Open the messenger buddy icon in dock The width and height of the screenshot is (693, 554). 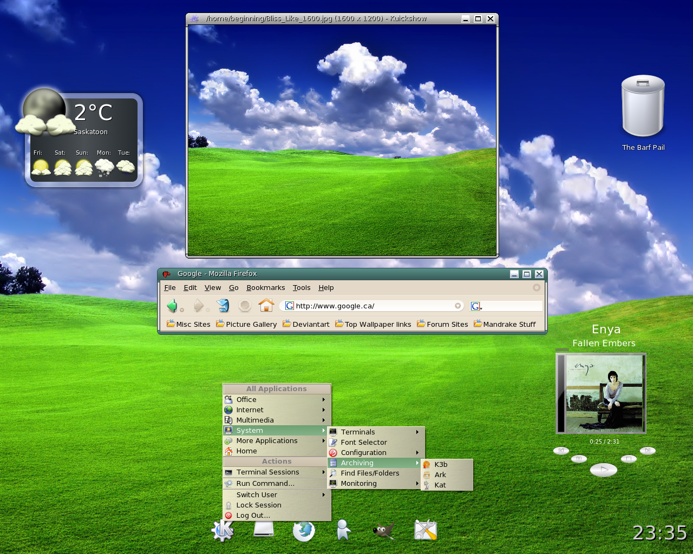point(343,530)
